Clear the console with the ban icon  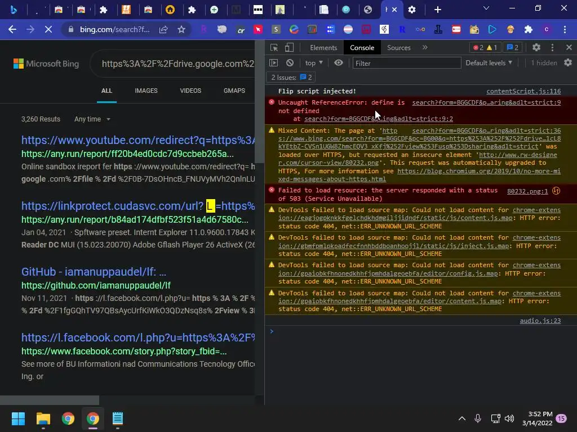tap(290, 63)
